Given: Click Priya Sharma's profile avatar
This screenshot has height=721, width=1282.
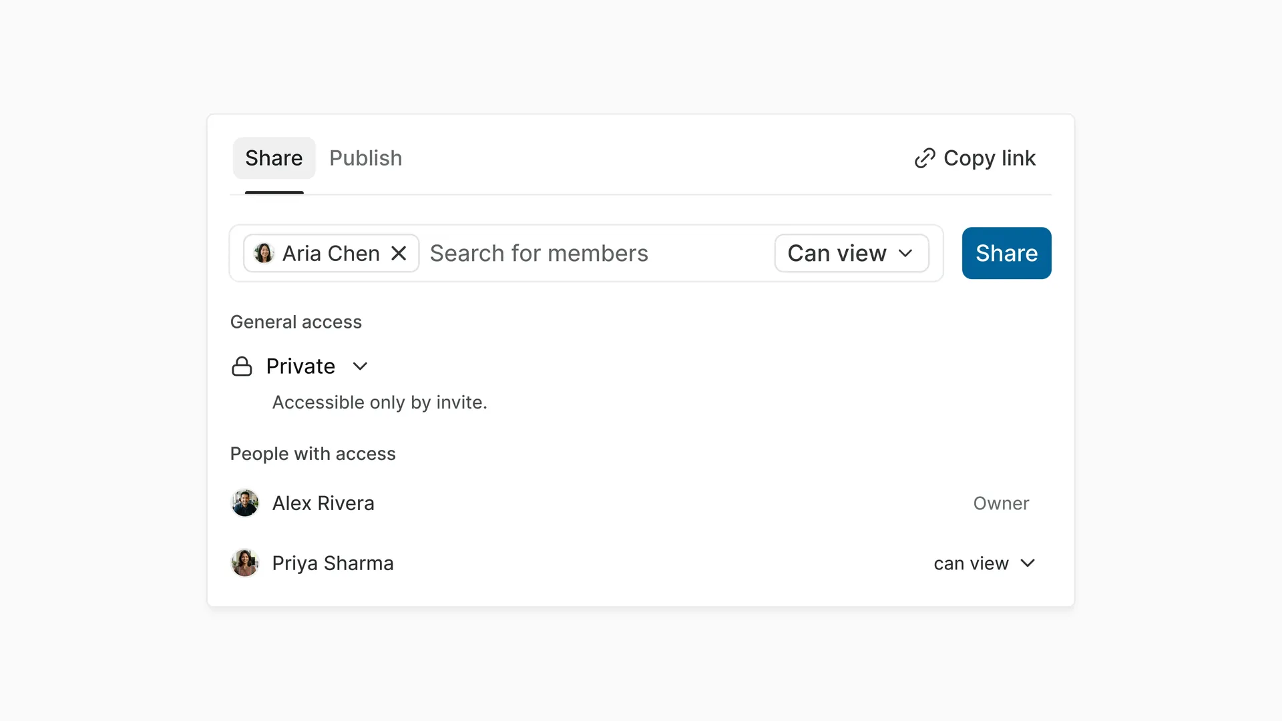Looking at the screenshot, I should click(245, 563).
